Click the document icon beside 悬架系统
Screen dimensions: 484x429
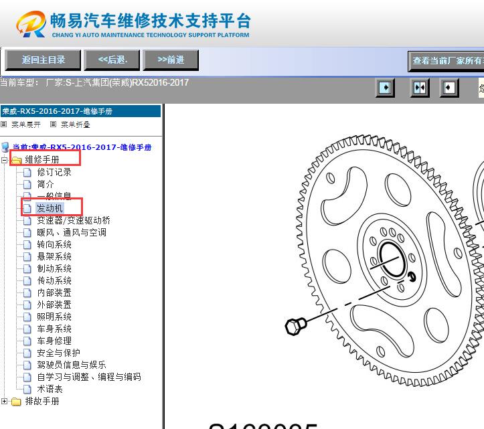point(27,257)
